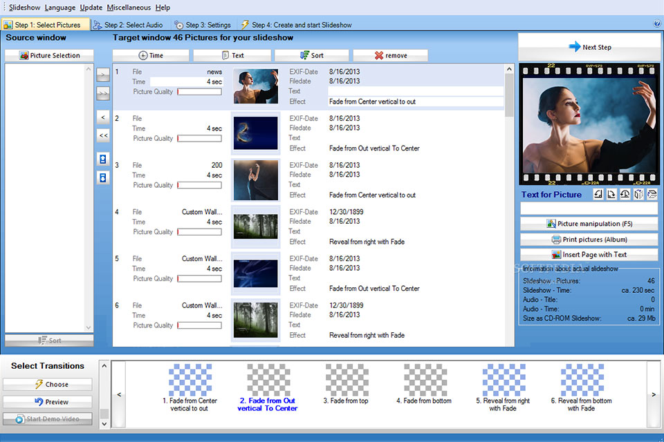This screenshot has height=442, width=664.
Task: Select picture 4 forest thumbnail
Action: 256,227
